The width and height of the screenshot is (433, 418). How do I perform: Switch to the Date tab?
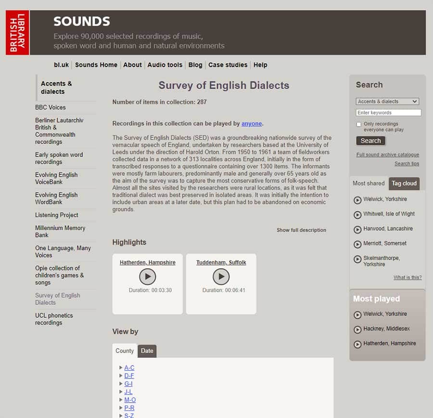pos(147,351)
